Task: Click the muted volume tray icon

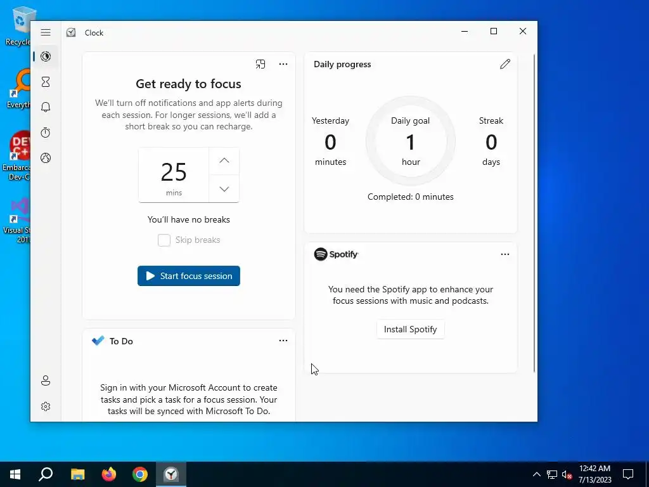Action: point(567,474)
